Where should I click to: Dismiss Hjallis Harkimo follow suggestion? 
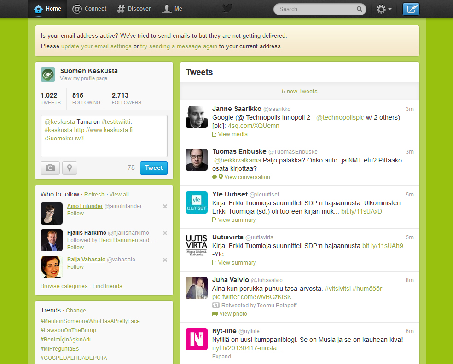165,233
